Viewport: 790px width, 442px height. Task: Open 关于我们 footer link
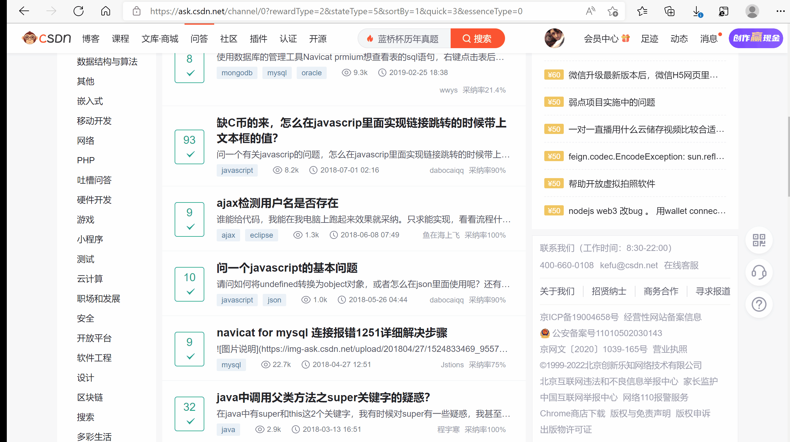click(x=557, y=291)
